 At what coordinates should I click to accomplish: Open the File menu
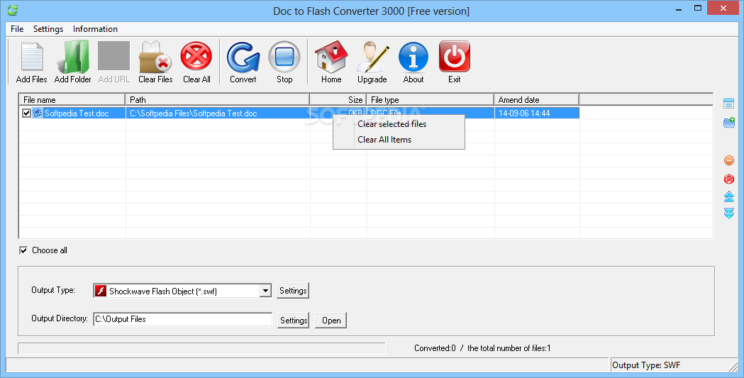17,29
